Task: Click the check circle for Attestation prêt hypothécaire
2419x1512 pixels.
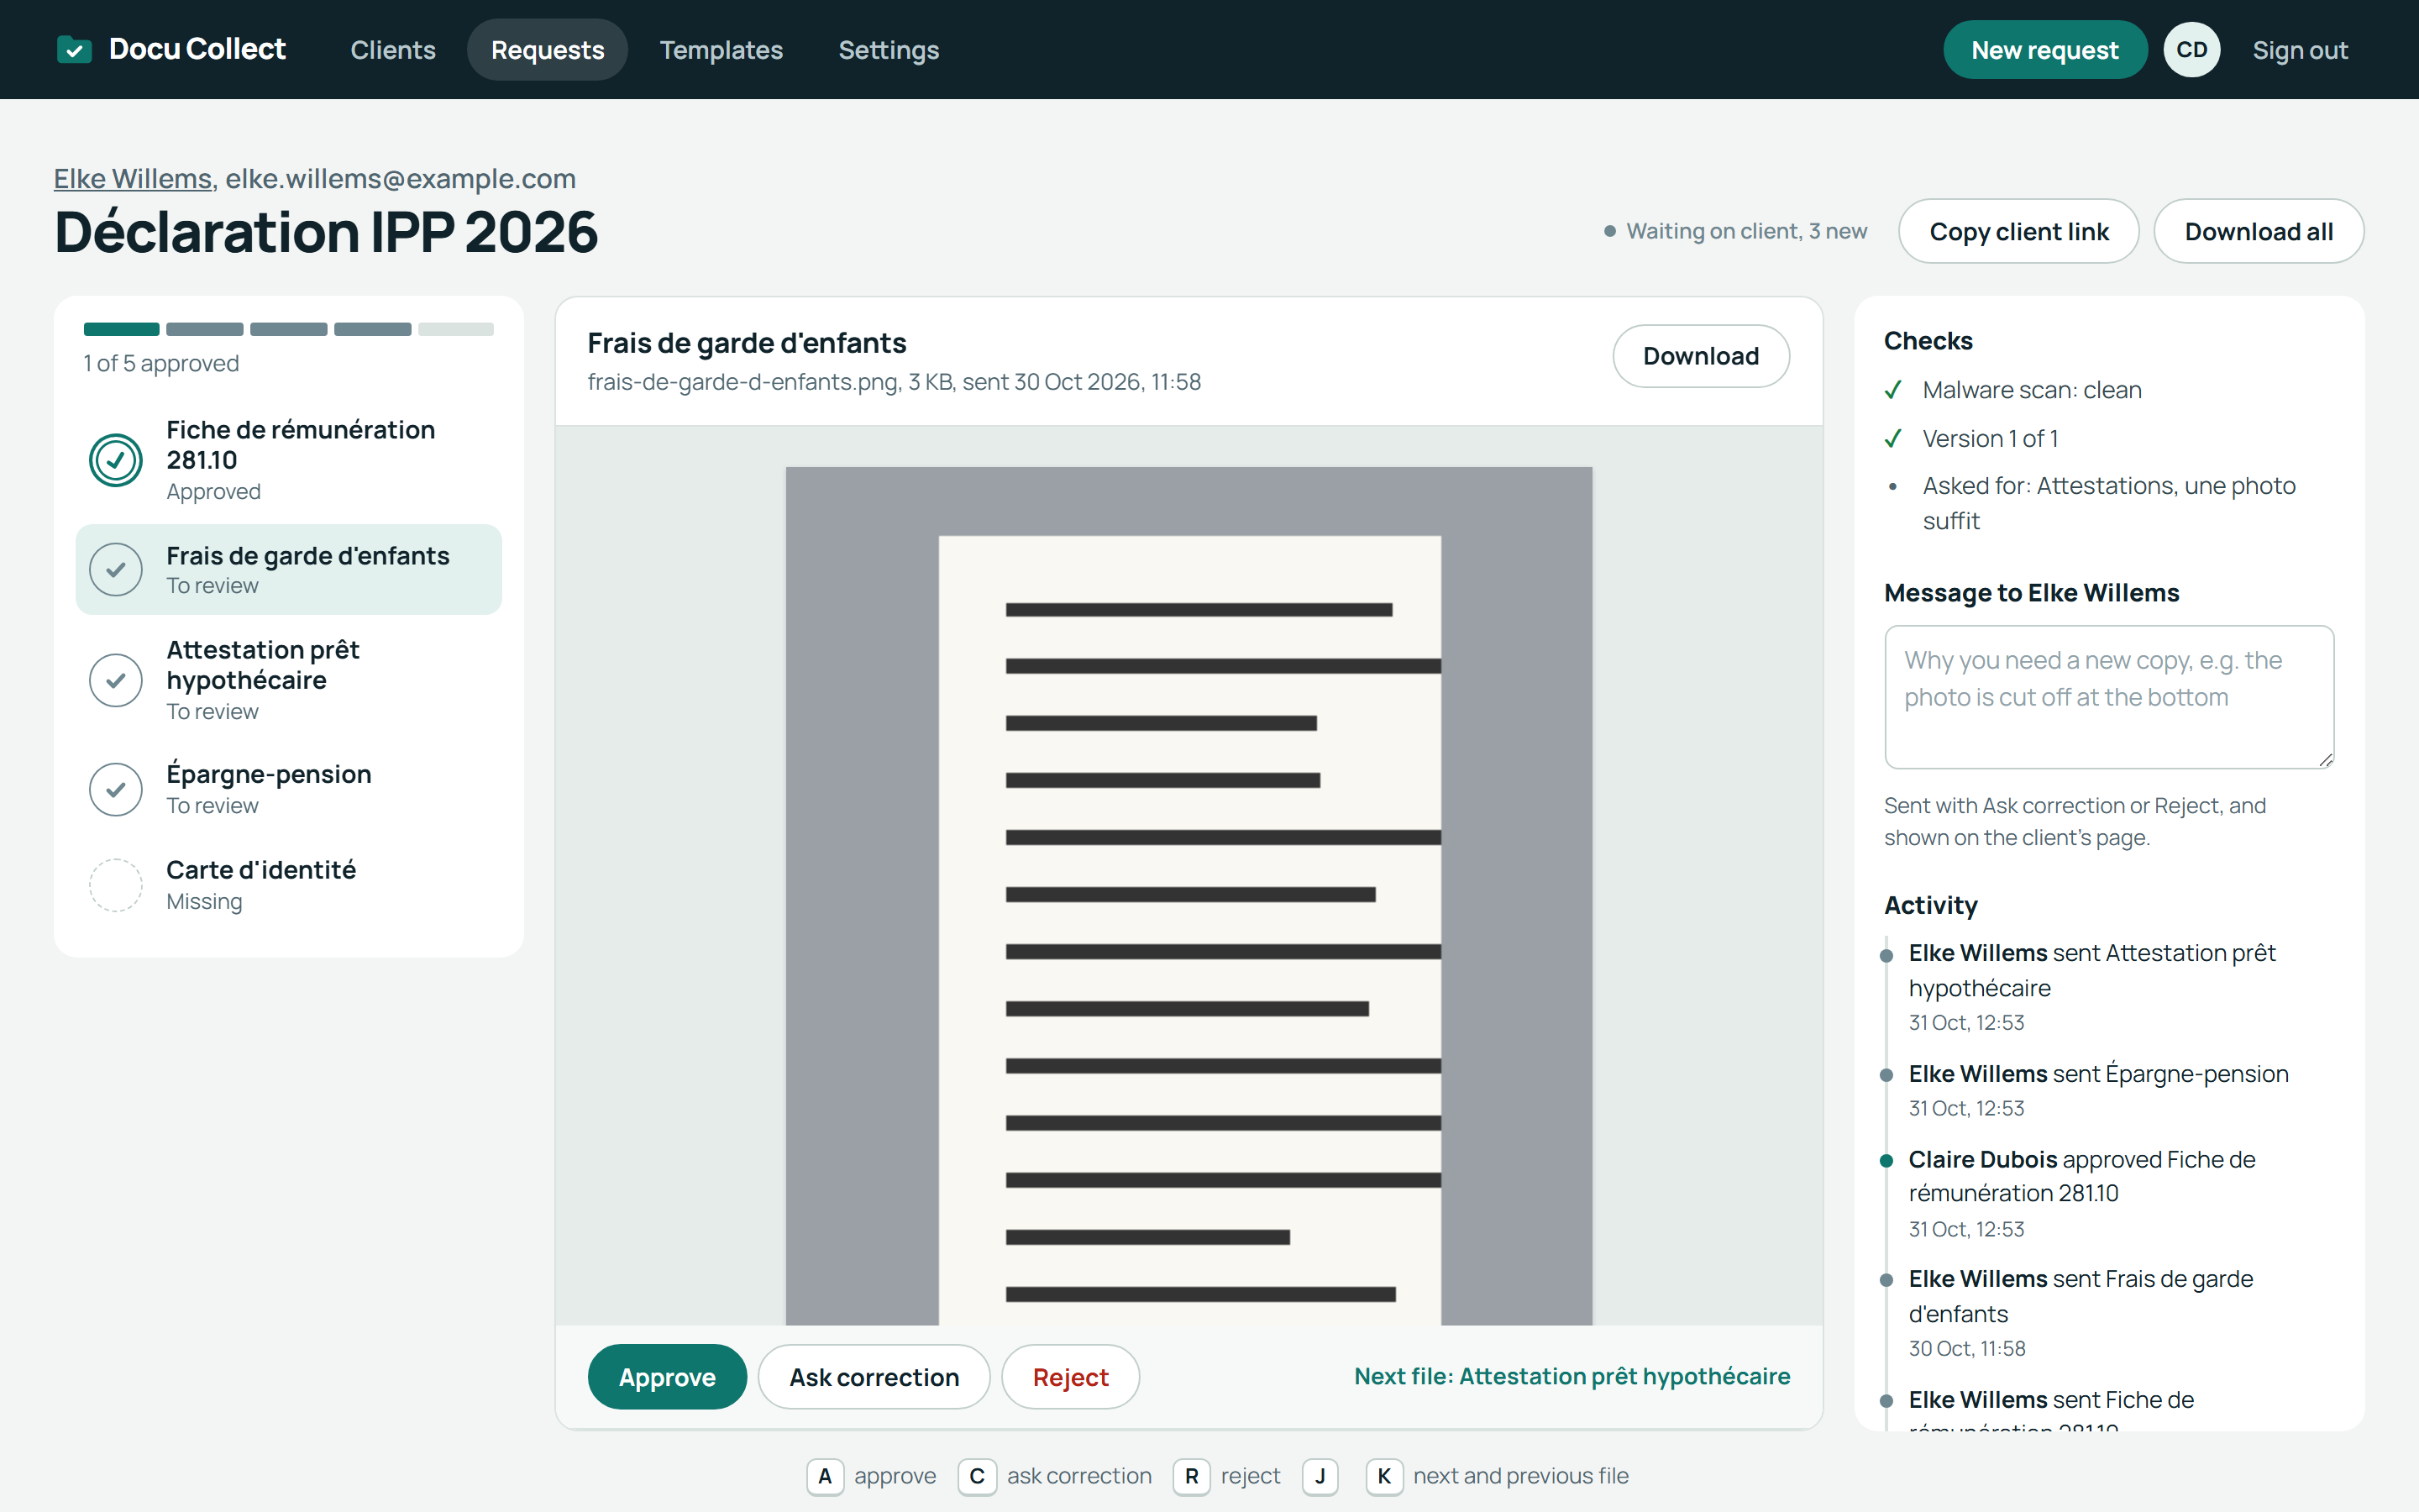Action: 116,680
